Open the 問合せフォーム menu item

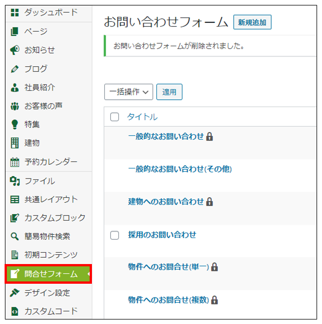(x=48, y=274)
